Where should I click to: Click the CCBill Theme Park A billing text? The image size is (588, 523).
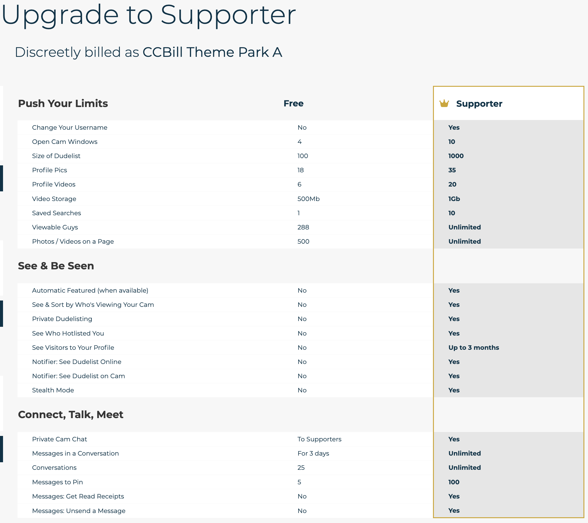click(212, 52)
